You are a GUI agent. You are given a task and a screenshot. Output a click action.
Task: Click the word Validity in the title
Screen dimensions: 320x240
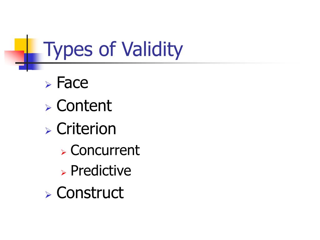152,50
